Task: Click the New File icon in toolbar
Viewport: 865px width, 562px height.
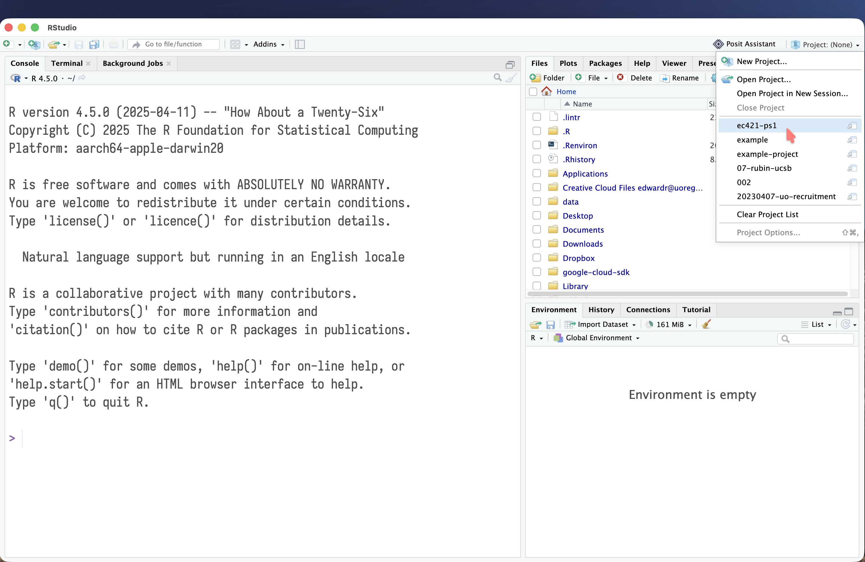Action: tap(7, 44)
